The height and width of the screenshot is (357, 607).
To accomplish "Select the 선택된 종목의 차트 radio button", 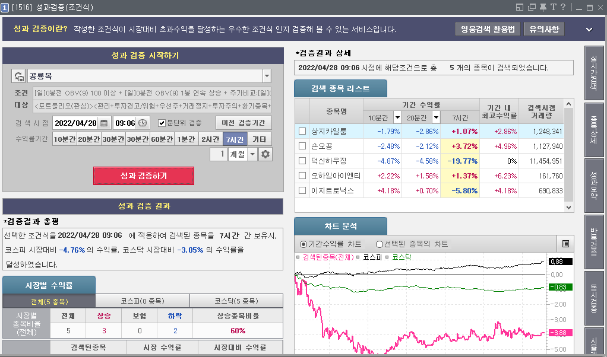I will [x=380, y=244].
